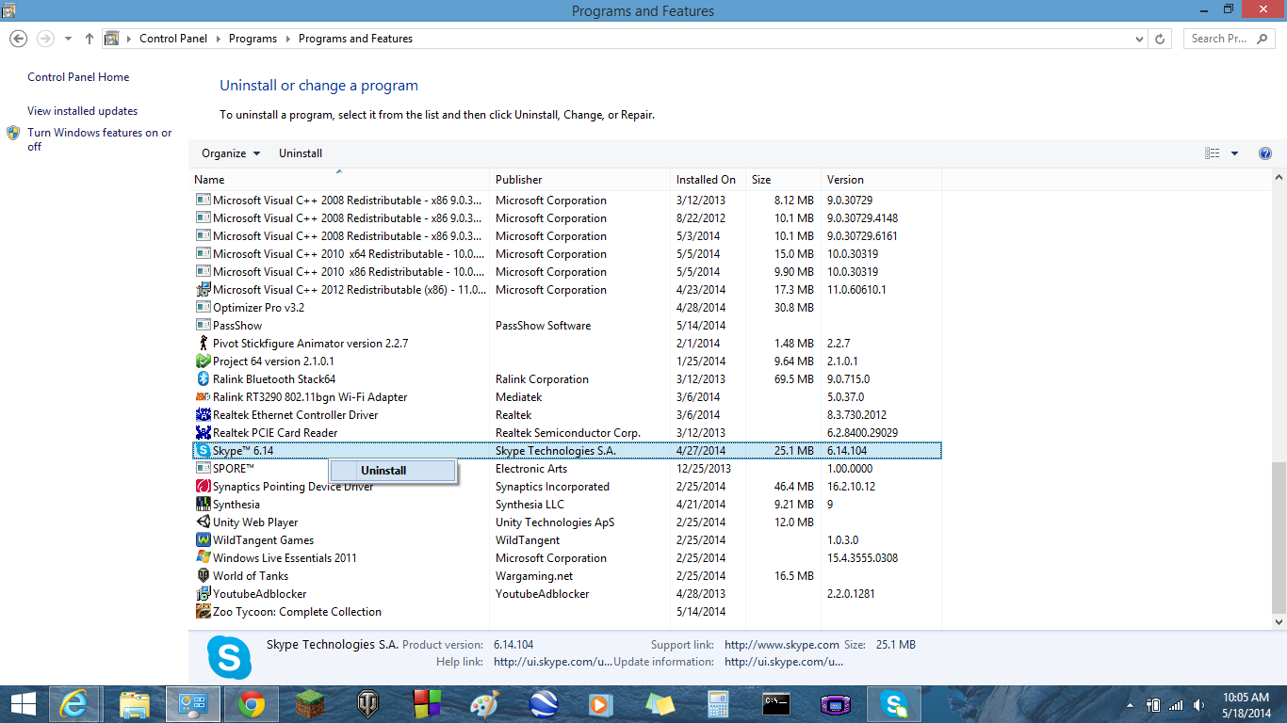Sort by the Publisher column header
Screen dimensions: 1287x723
579,180
